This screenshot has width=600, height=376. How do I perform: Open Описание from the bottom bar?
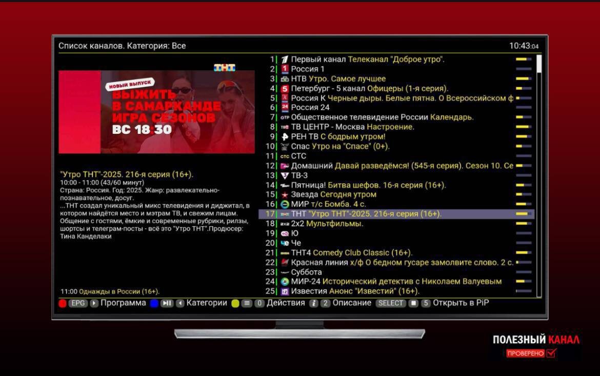coord(352,303)
